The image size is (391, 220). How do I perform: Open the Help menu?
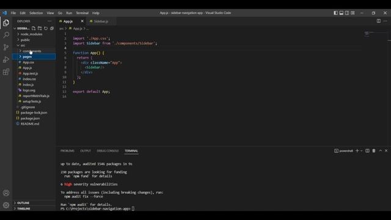pyautogui.click(x=96, y=13)
